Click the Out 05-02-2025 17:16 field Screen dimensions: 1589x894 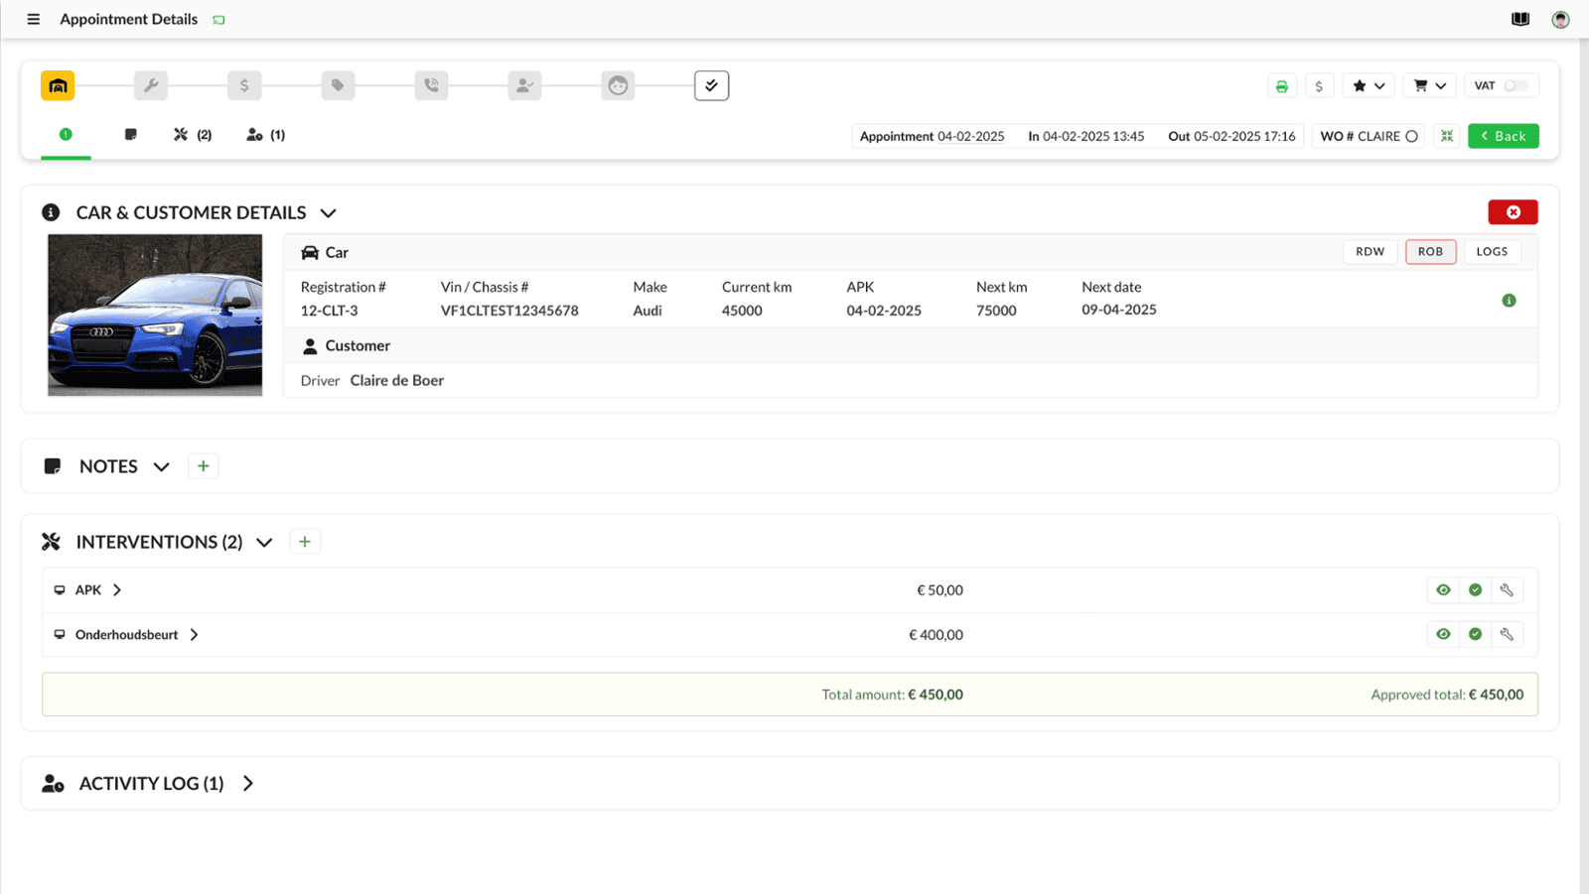tap(1231, 136)
